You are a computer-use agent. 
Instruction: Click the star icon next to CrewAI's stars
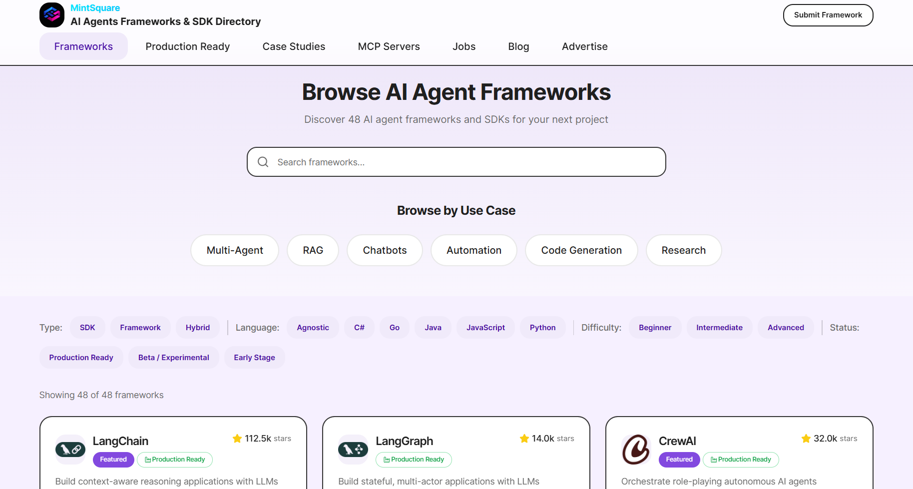[805, 438]
